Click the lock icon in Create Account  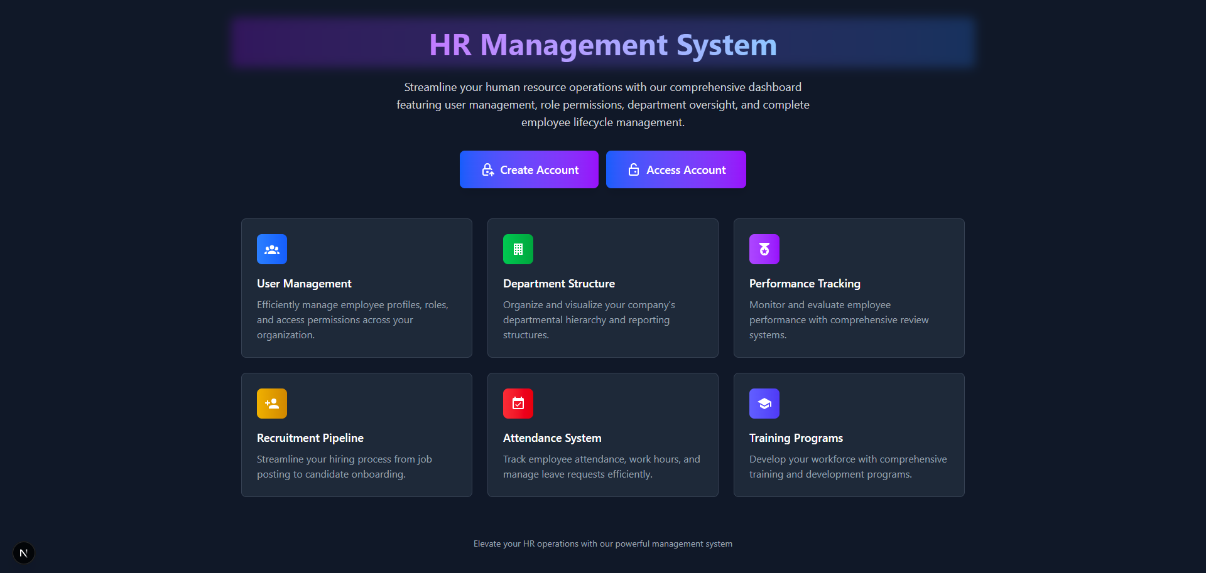click(x=487, y=170)
